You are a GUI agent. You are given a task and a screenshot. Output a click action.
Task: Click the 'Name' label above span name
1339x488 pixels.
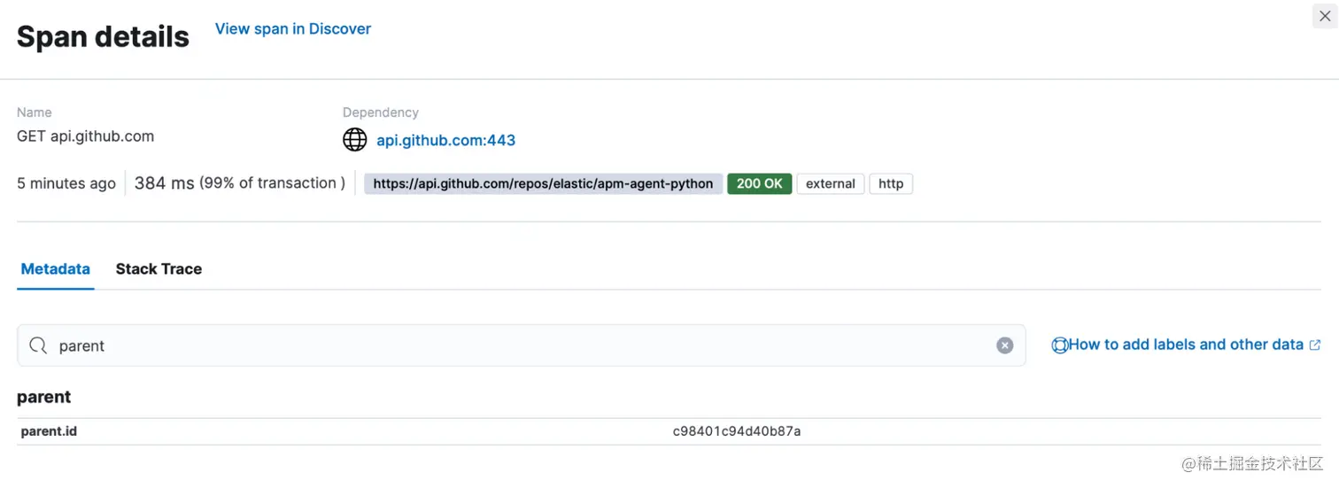pos(35,112)
